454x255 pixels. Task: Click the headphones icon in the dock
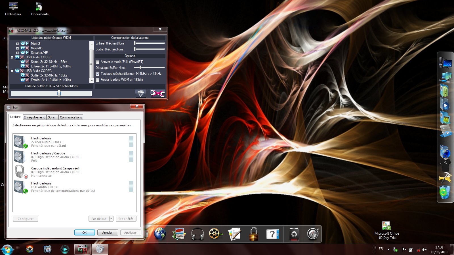197,234
